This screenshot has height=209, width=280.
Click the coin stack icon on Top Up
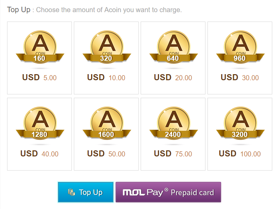71,192
